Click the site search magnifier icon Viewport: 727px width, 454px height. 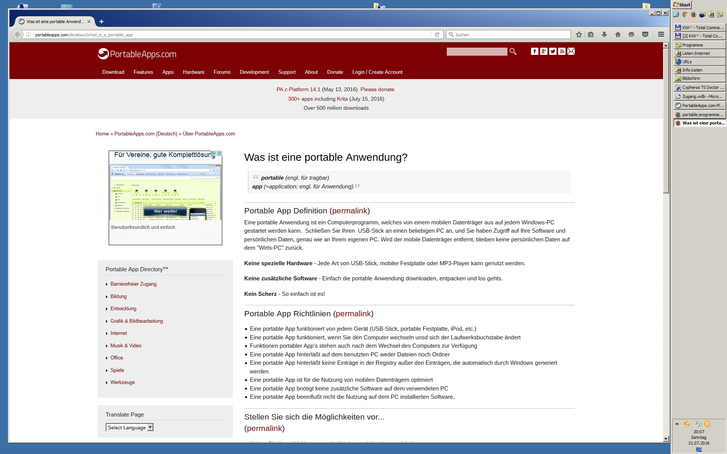tap(513, 51)
